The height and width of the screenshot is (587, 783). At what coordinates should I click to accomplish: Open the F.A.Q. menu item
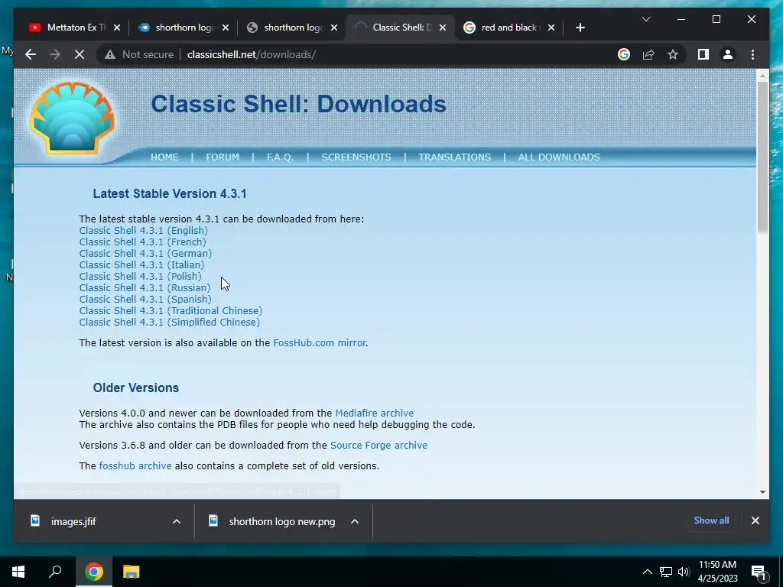[x=280, y=157]
